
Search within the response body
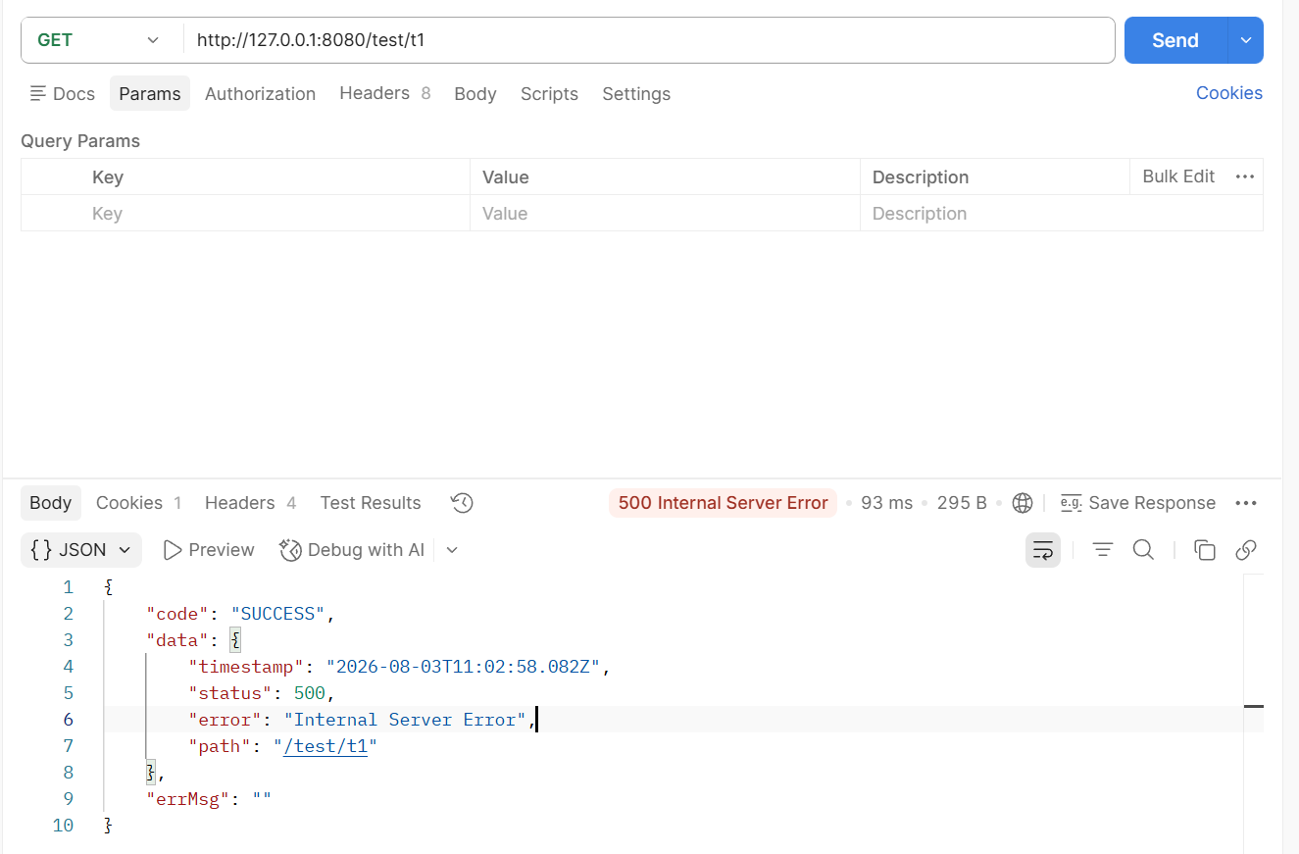(1143, 550)
